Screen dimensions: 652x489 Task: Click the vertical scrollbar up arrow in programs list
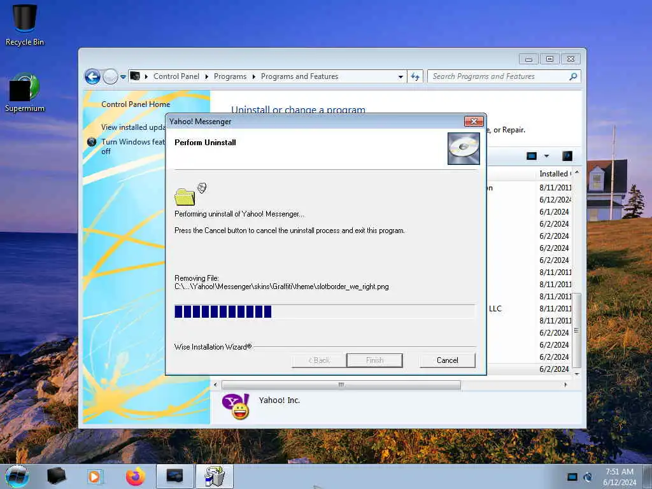pos(577,172)
